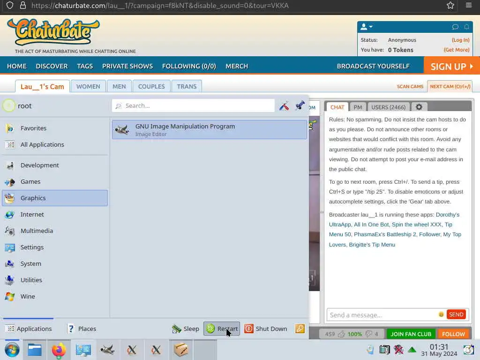This screenshot has width=480, height=360.
Task: Click the first X11 taskbar icon
Action: click(x=132, y=350)
